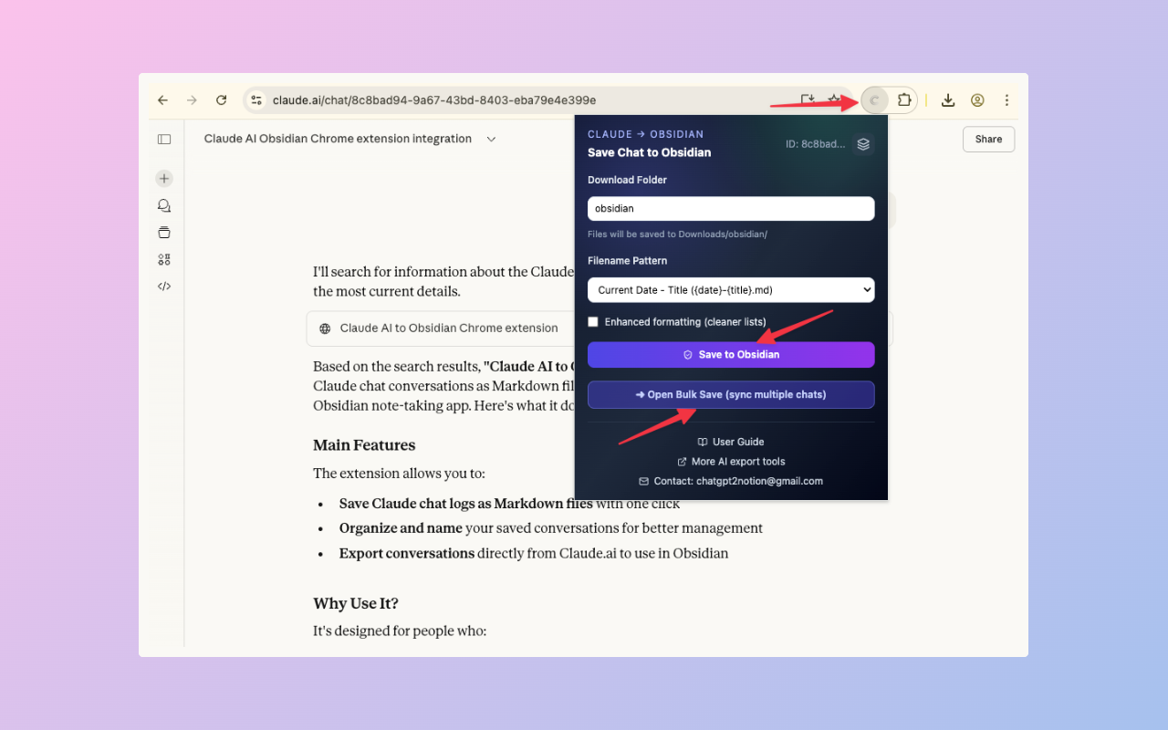Open the Filename Pattern dropdown
This screenshot has height=730, width=1168.
click(x=731, y=290)
